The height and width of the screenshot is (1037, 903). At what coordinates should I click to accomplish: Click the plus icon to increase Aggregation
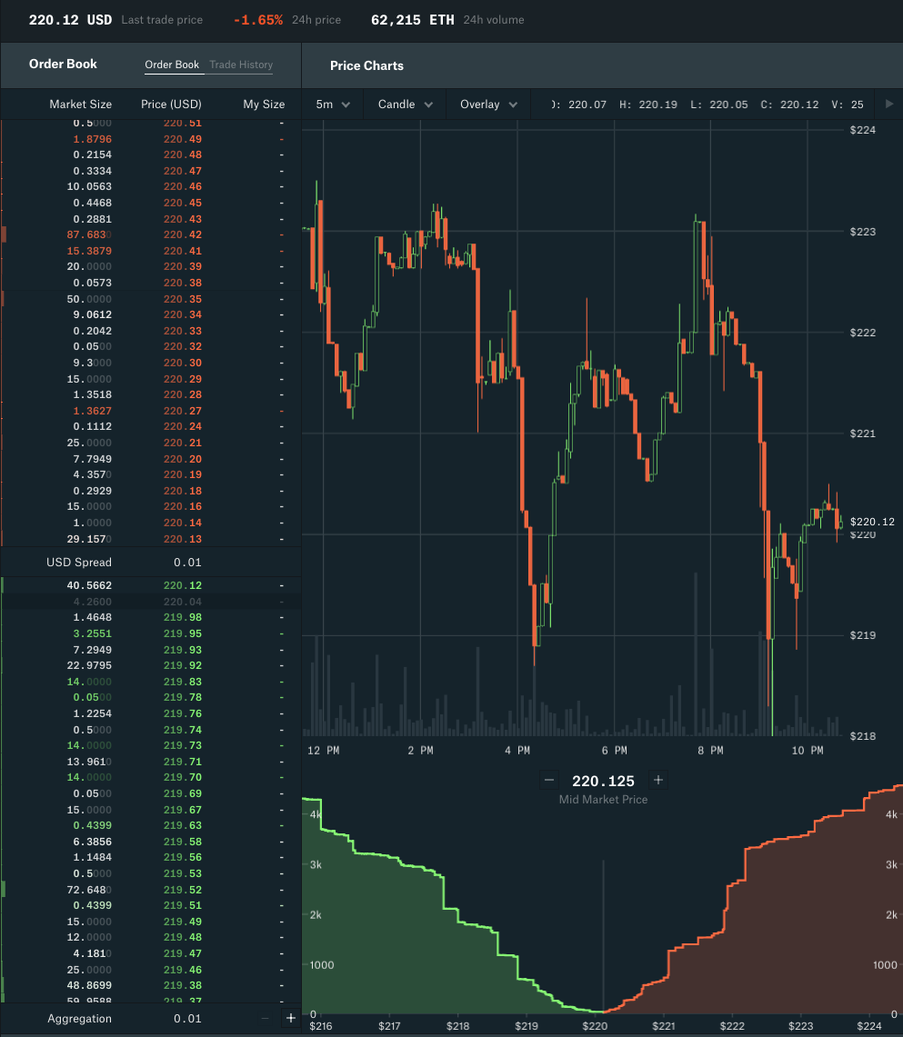[x=290, y=1018]
